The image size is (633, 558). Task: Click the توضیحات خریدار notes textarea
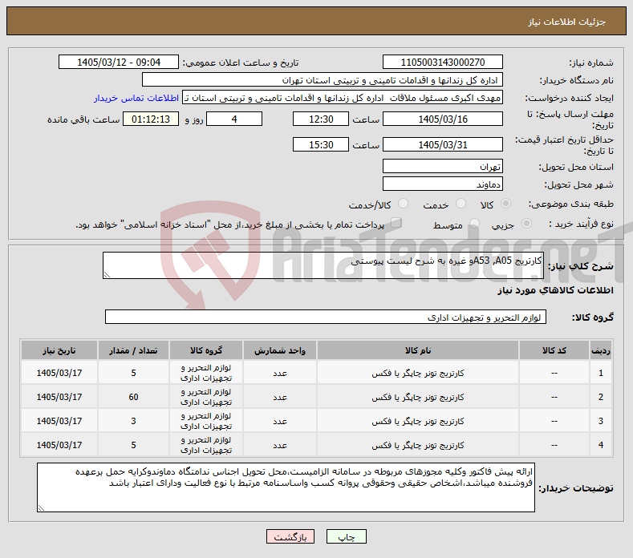coord(286,487)
